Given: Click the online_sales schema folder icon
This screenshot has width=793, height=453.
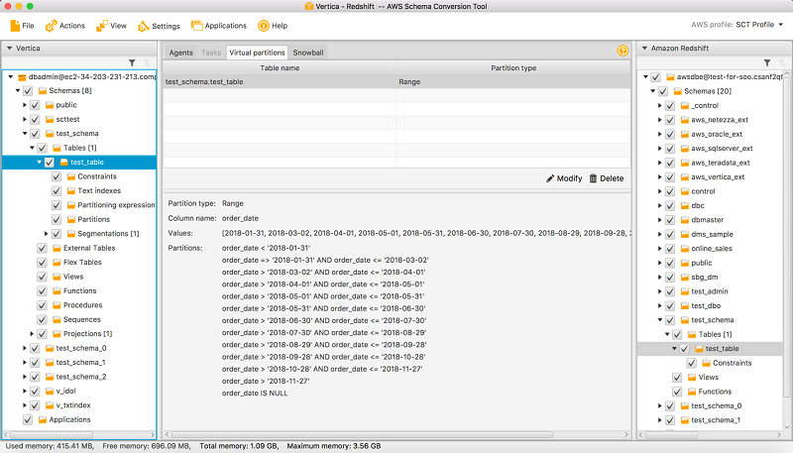Looking at the screenshot, I should pyautogui.click(x=685, y=248).
